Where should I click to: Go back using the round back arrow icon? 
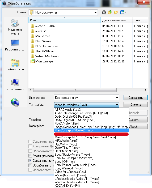tap(104, 12)
